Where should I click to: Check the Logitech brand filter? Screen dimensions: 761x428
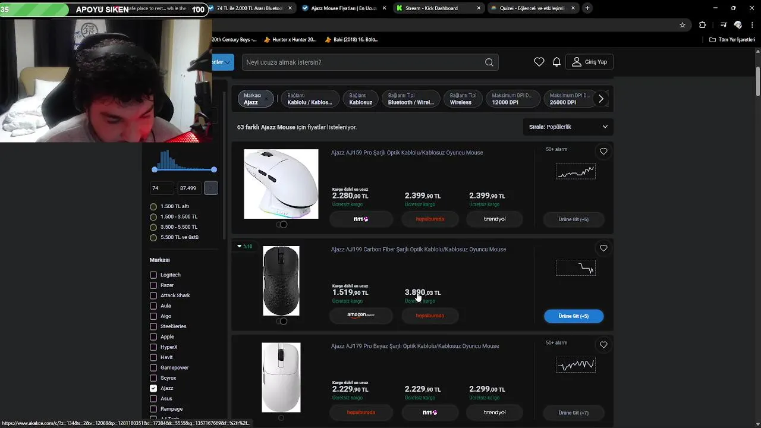153,275
